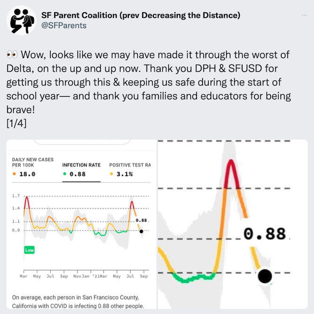
Task: Click the green Low risk badge
Action: coord(29,250)
